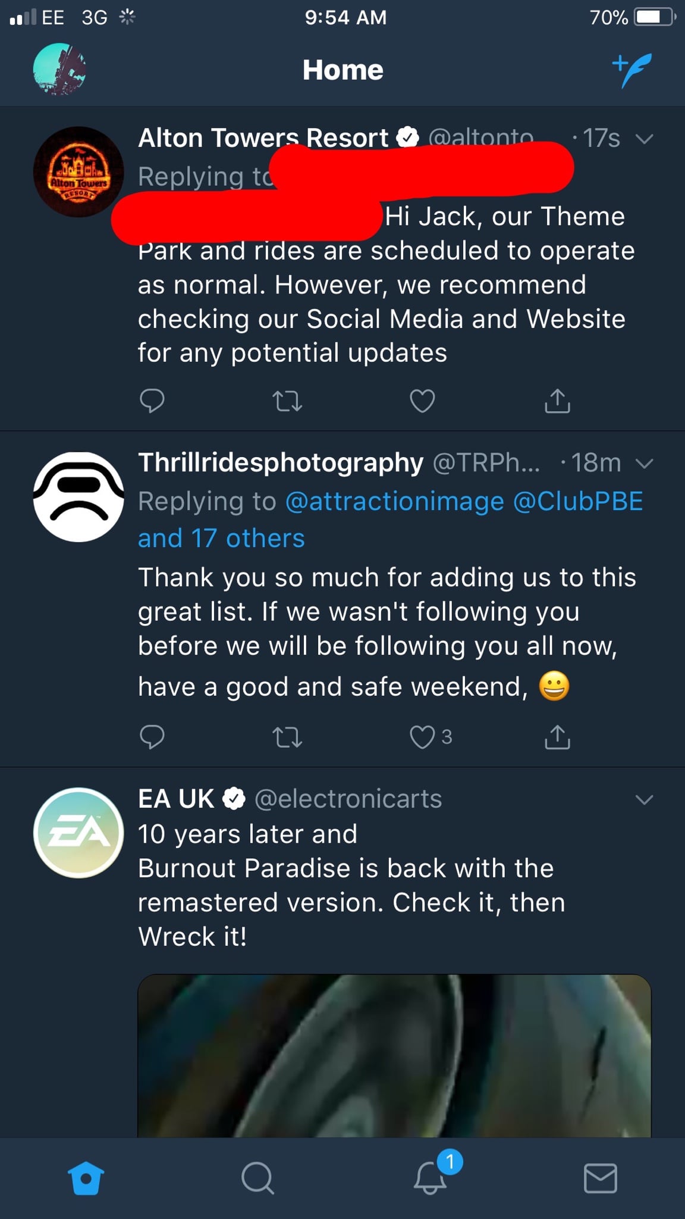Reply to the Thrillridesphotography tweet
This screenshot has width=685, height=1219.
click(152, 737)
